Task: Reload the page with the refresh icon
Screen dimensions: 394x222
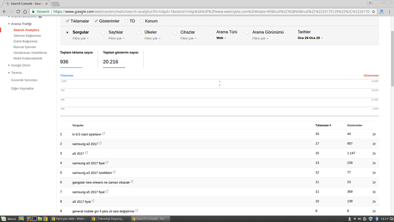Action: 18,12
